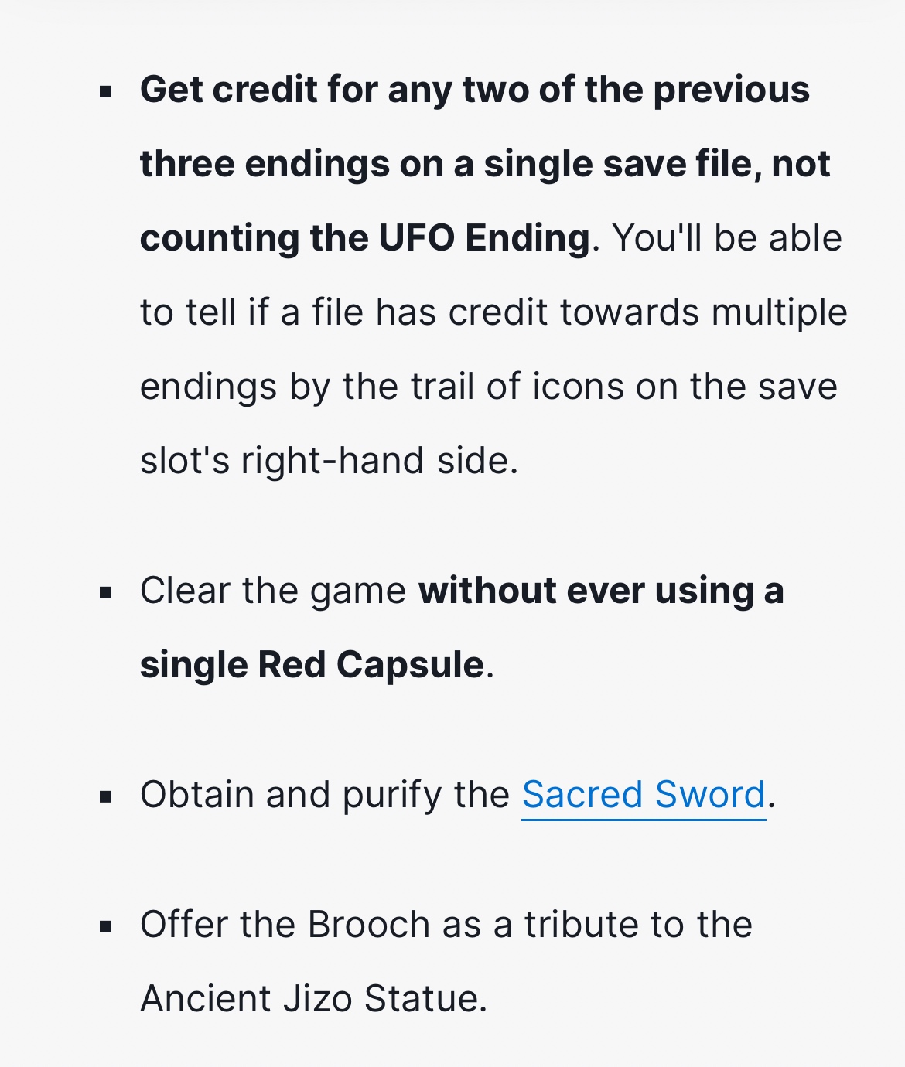Tap the bold word "previous"
The image size is (905, 1067).
pyautogui.click(x=732, y=90)
